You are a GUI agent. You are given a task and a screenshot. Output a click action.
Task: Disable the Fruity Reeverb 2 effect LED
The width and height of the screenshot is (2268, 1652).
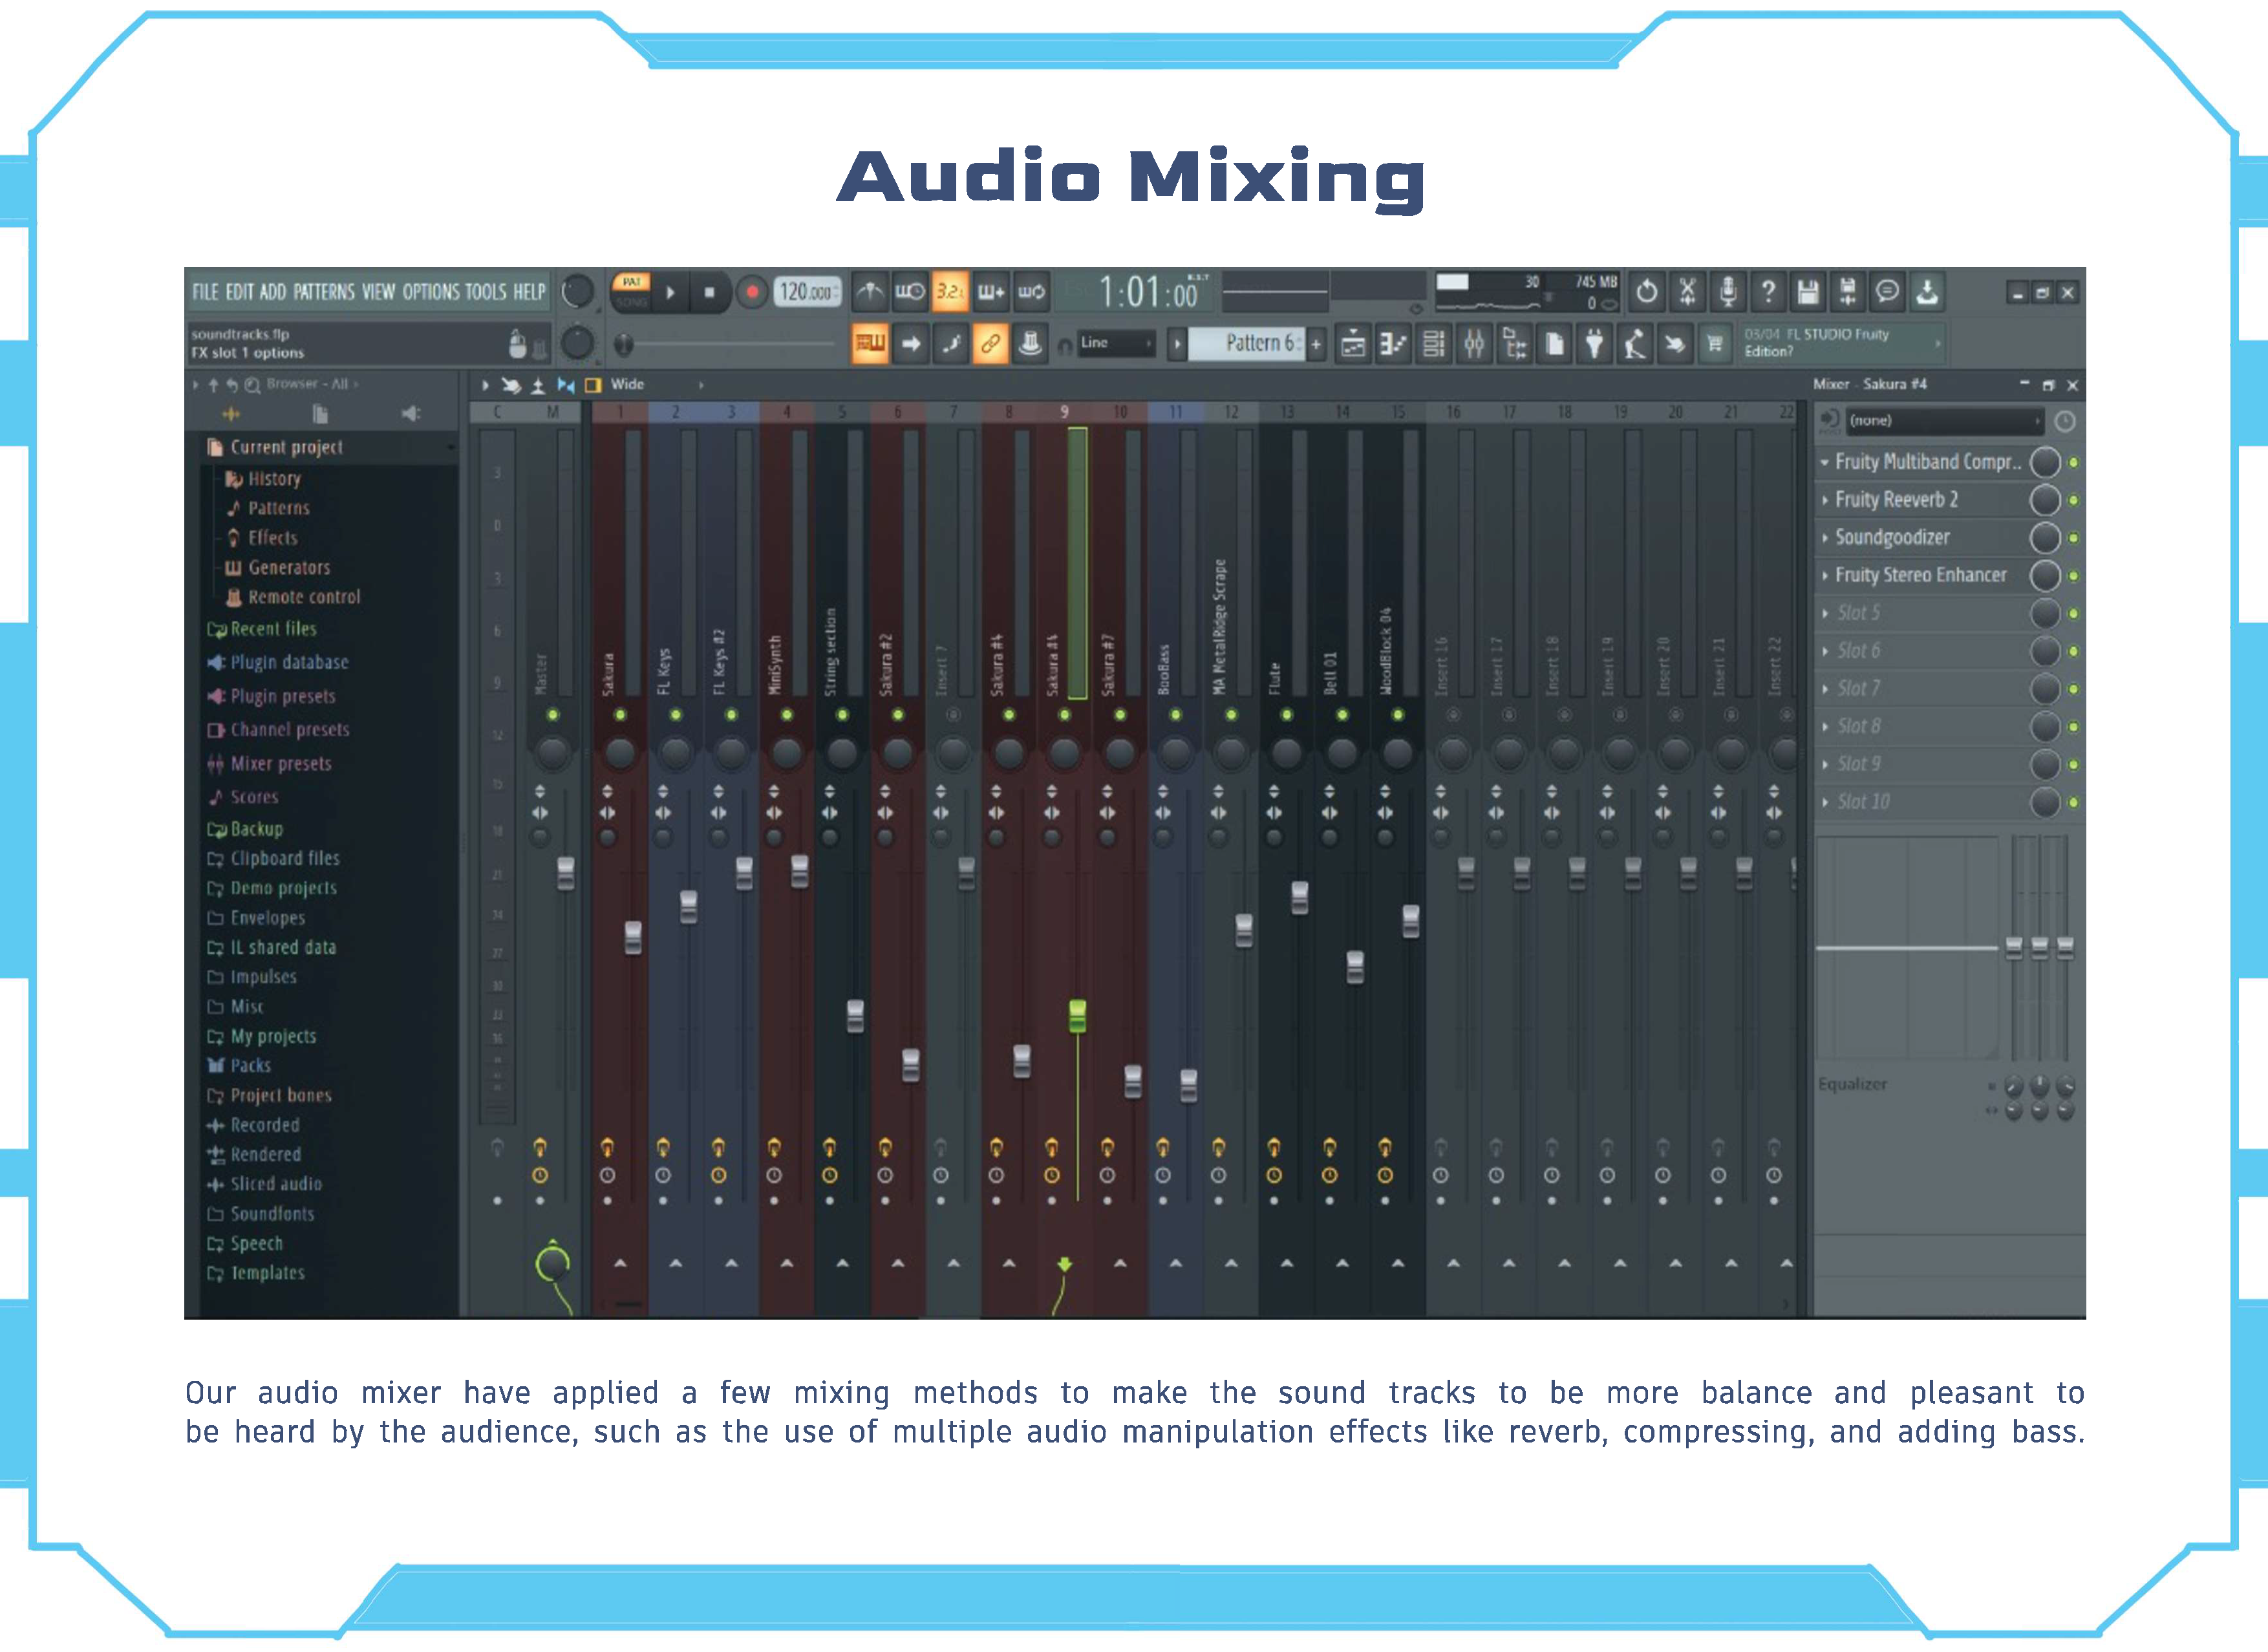(2074, 500)
